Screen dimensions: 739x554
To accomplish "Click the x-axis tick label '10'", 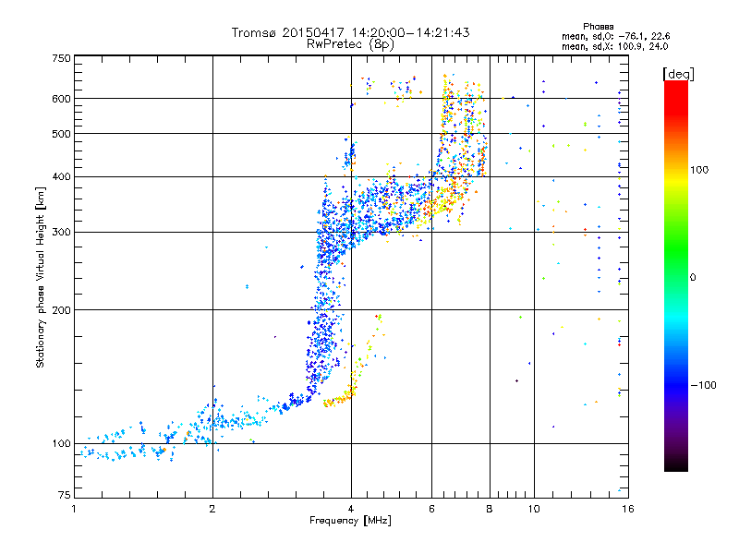I will (534, 509).
